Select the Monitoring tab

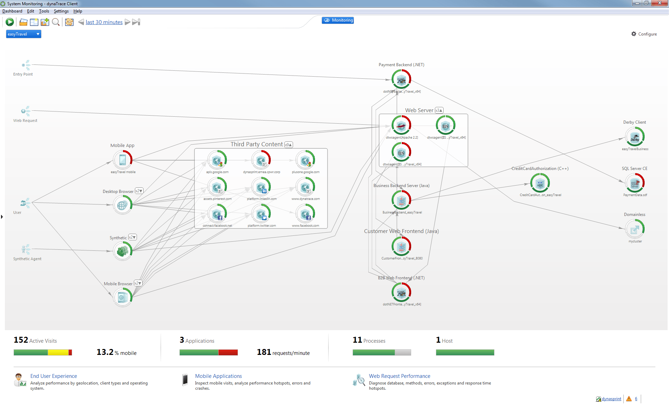tap(338, 20)
